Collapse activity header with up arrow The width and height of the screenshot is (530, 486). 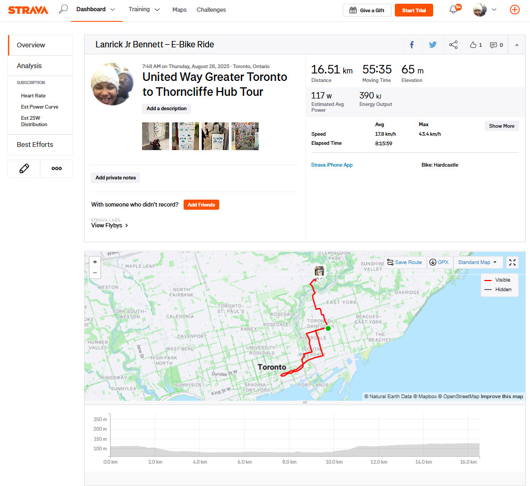[517, 45]
